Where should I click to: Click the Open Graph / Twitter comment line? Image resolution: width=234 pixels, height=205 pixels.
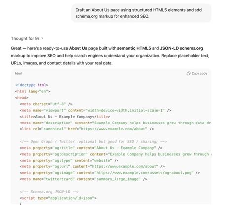click(x=93, y=142)
